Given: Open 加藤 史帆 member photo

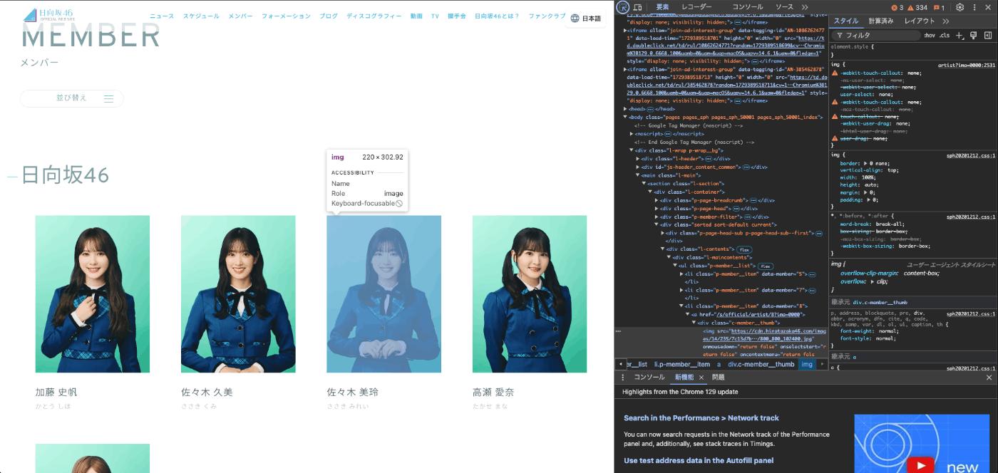Looking at the screenshot, I should click(x=93, y=293).
